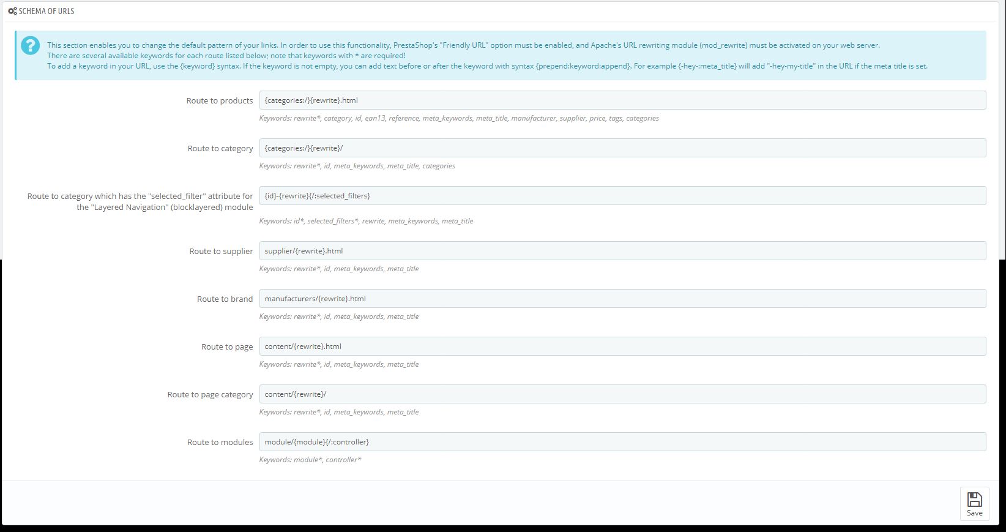The width and height of the screenshot is (1006, 532).
Task: Click the keywords hint under Route to products
Action: (459, 118)
